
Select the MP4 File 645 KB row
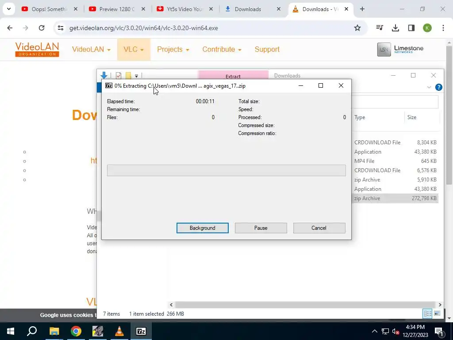pos(395,161)
